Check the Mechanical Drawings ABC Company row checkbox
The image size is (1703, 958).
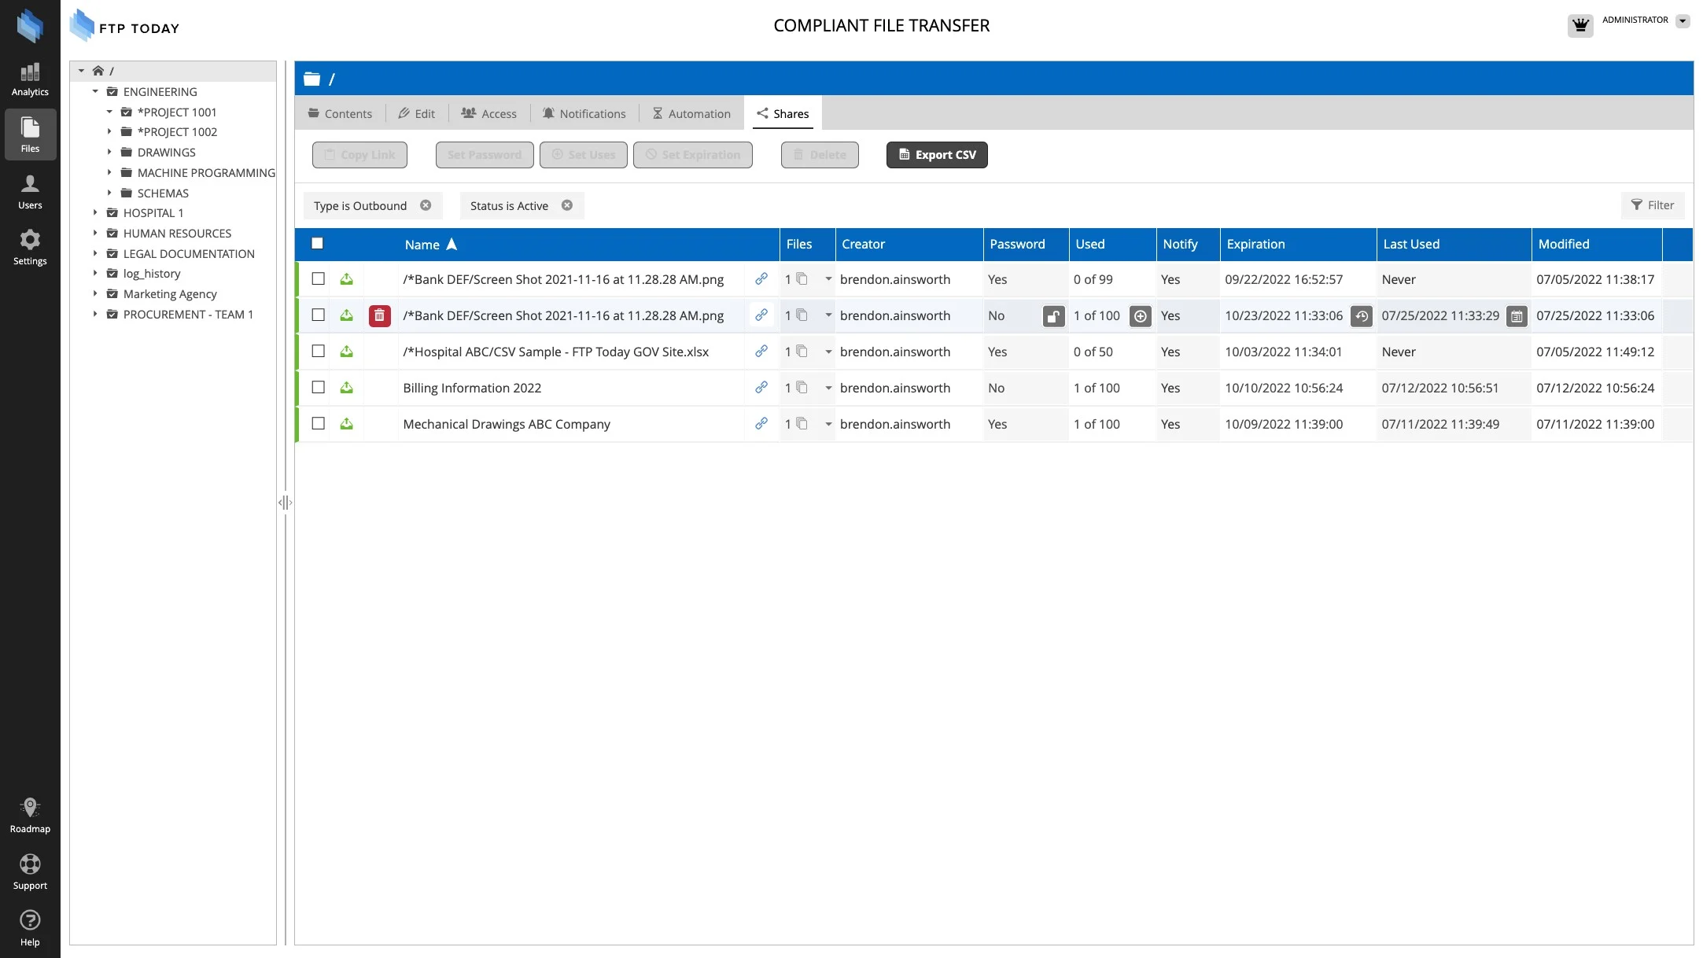coord(318,424)
